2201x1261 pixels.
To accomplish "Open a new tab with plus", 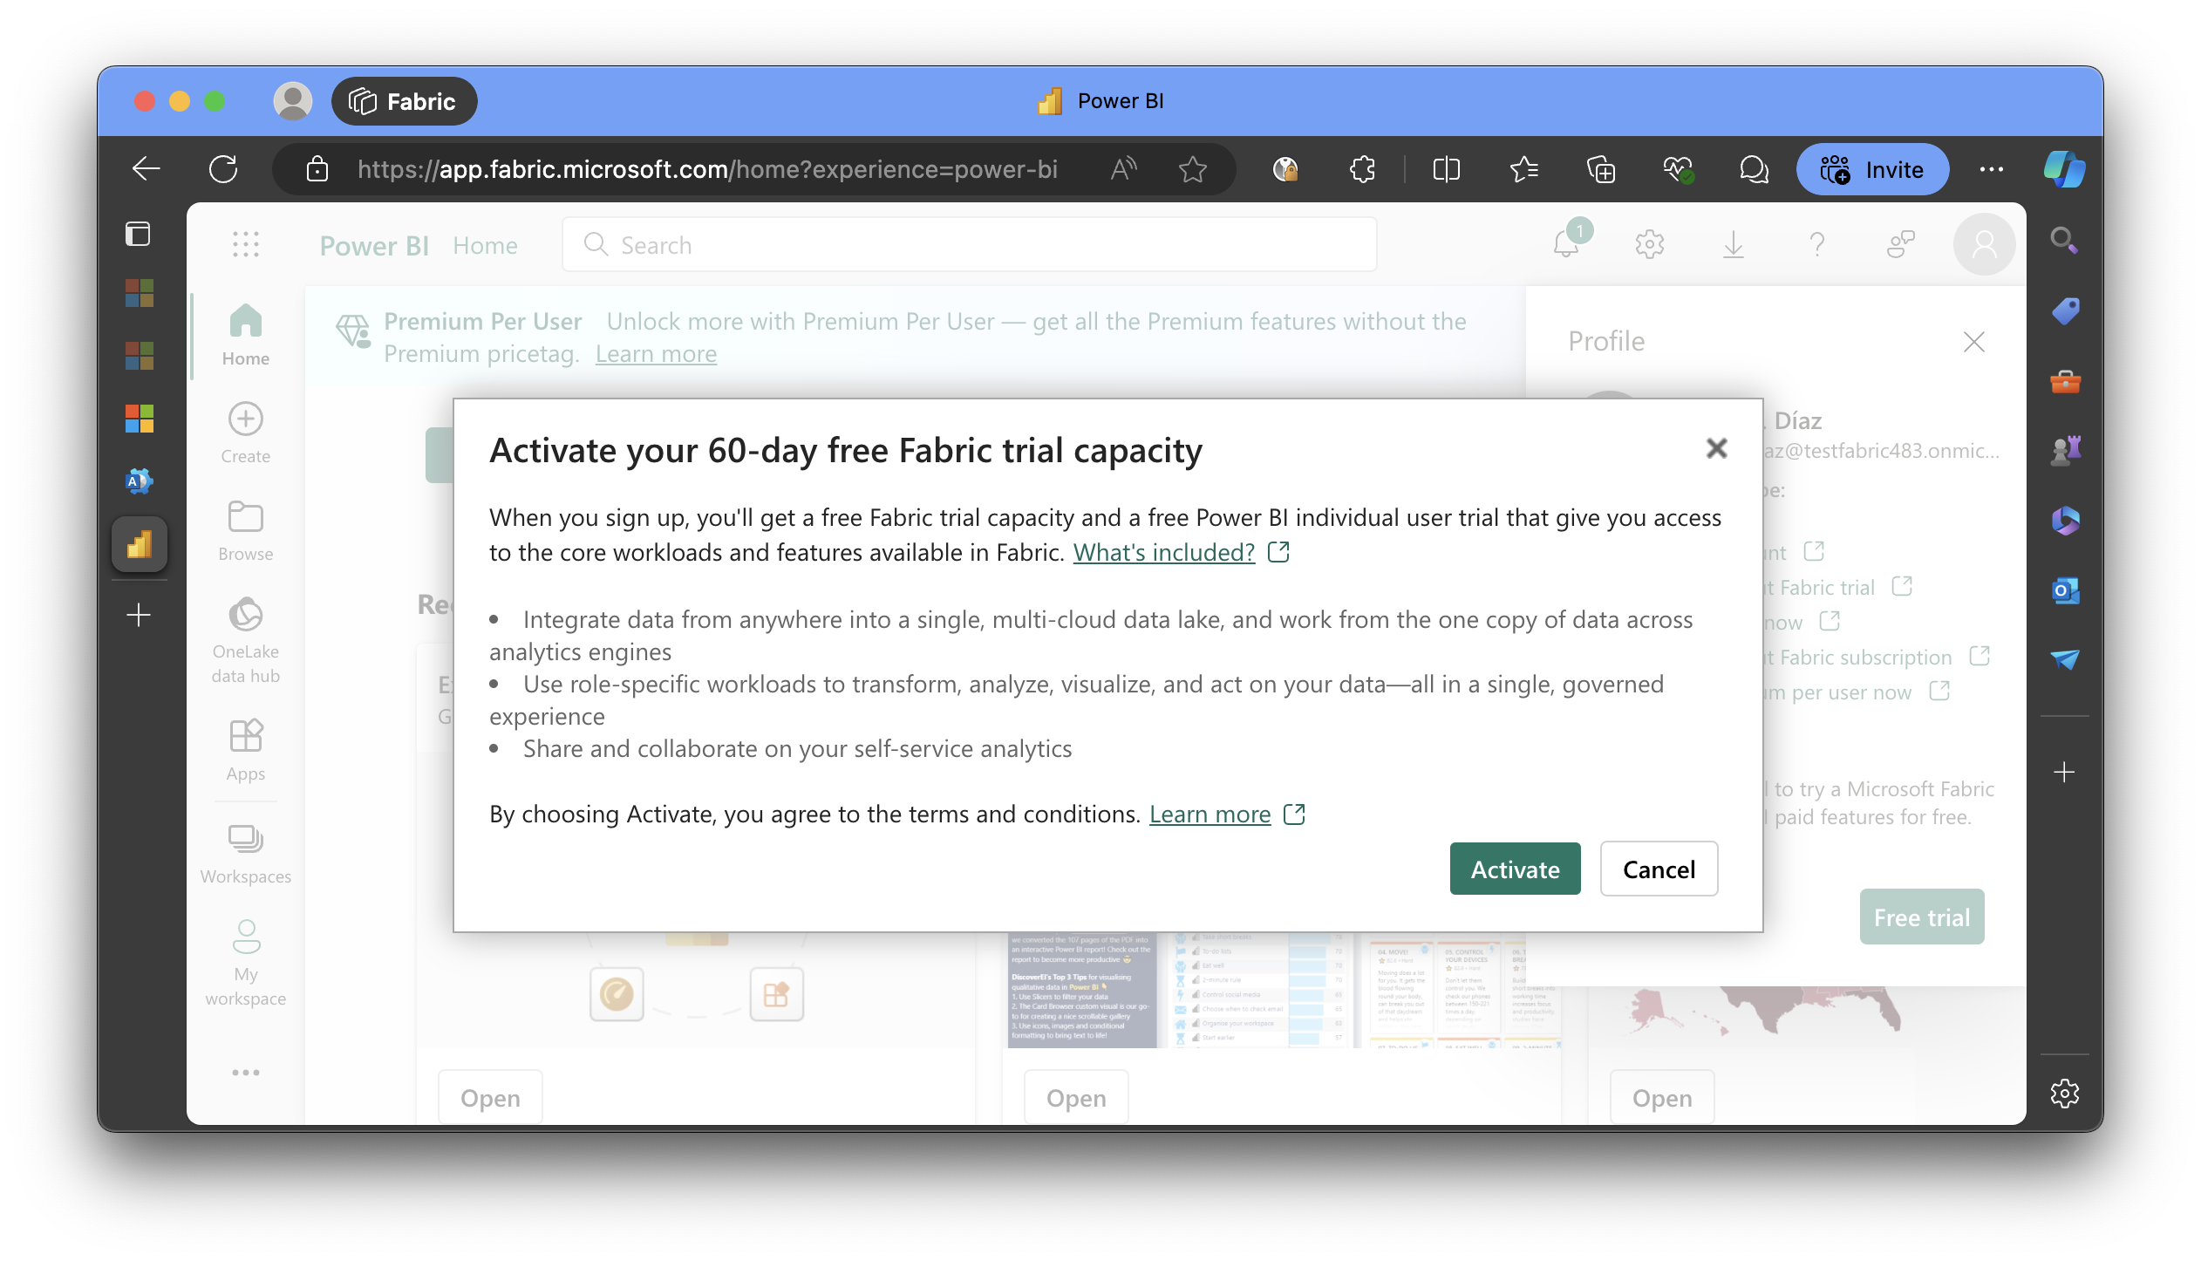I will coord(139,616).
